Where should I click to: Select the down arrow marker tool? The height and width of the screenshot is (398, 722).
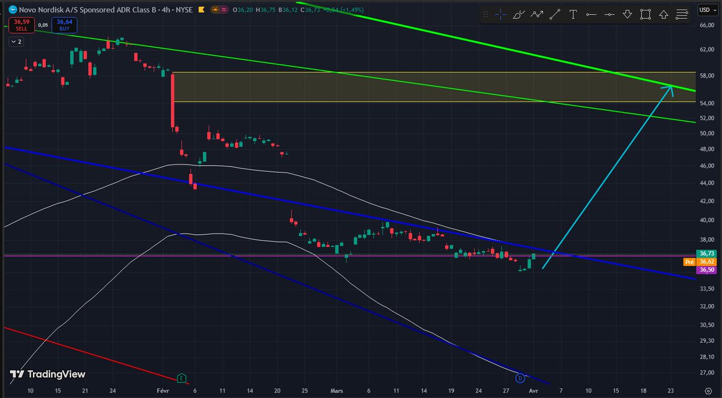[x=628, y=14]
